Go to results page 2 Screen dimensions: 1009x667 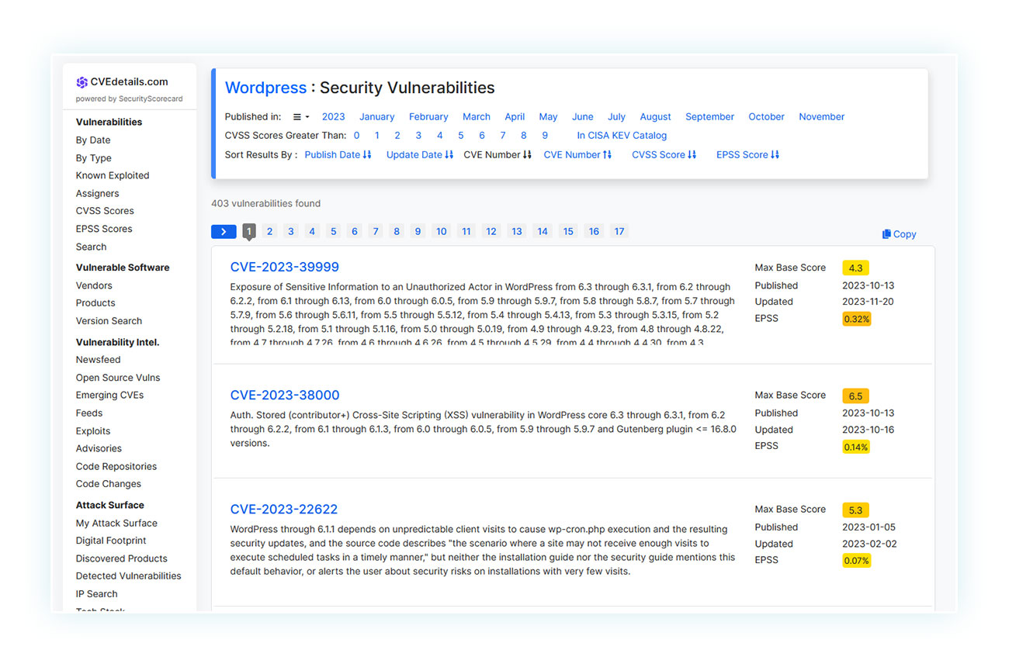269,231
